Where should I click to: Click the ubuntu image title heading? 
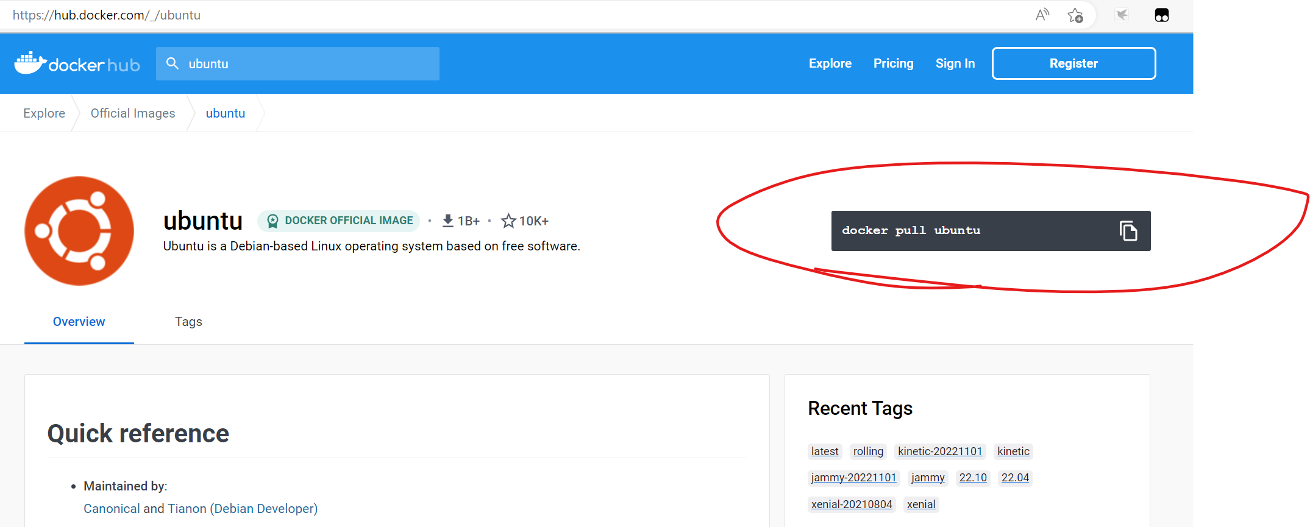[203, 221]
